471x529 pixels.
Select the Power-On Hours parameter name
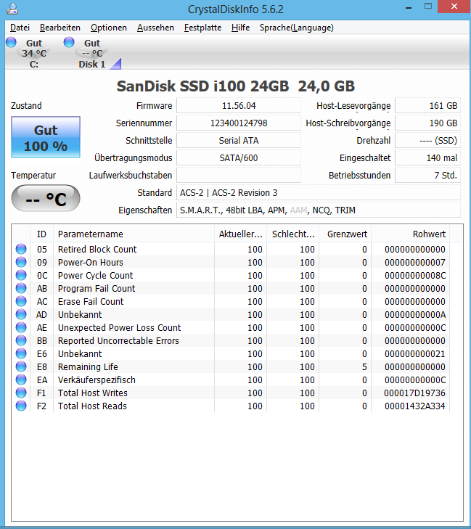tap(91, 262)
